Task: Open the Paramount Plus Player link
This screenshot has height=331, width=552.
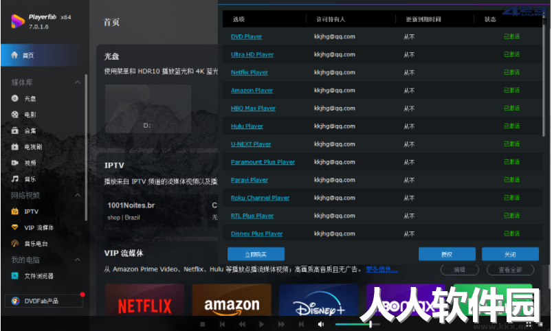Action: [263, 162]
